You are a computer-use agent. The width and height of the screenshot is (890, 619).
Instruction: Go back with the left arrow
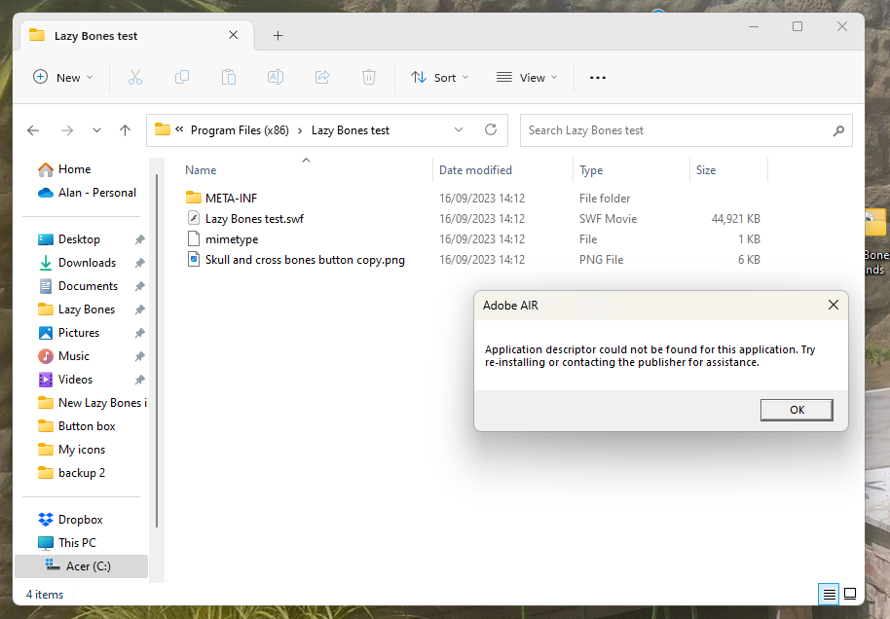point(33,130)
